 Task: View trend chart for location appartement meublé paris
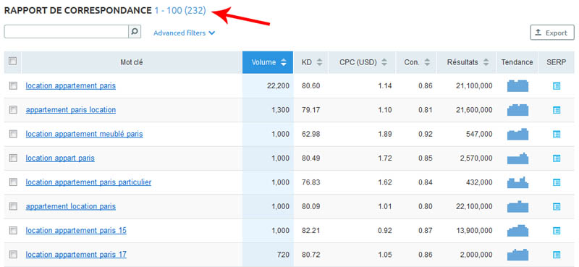tap(517, 134)
